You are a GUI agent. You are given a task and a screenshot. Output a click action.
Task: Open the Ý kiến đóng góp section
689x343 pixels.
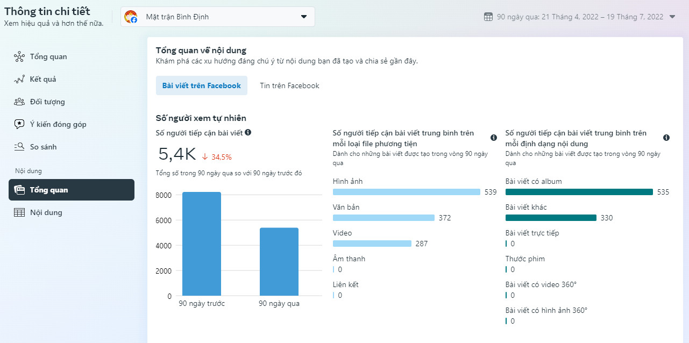click(x=72, y=124)
